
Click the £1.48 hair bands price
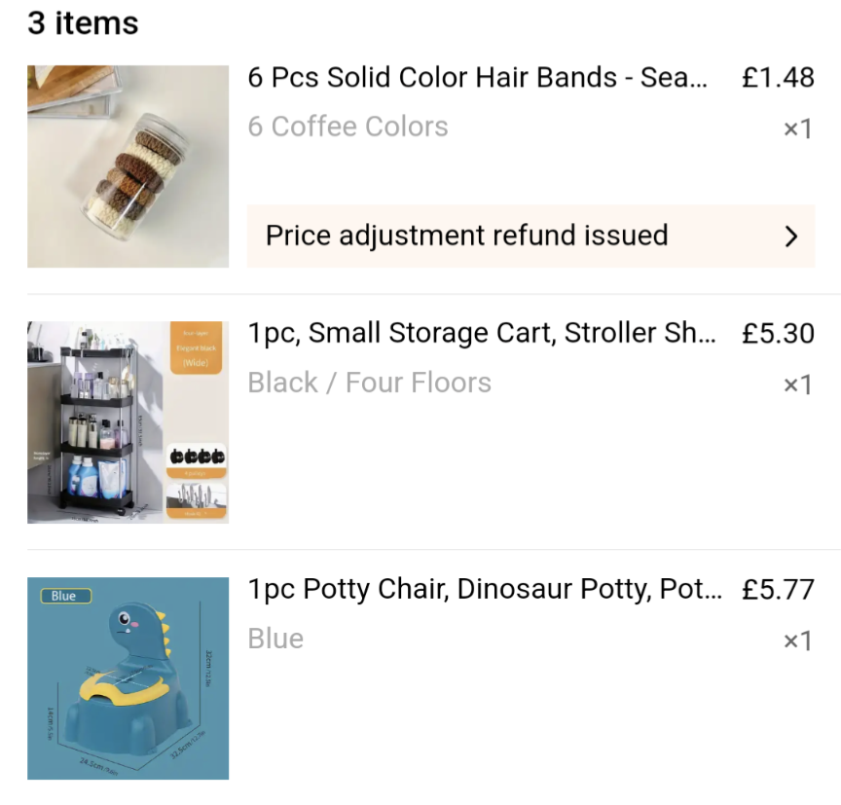tap(777, 78)
